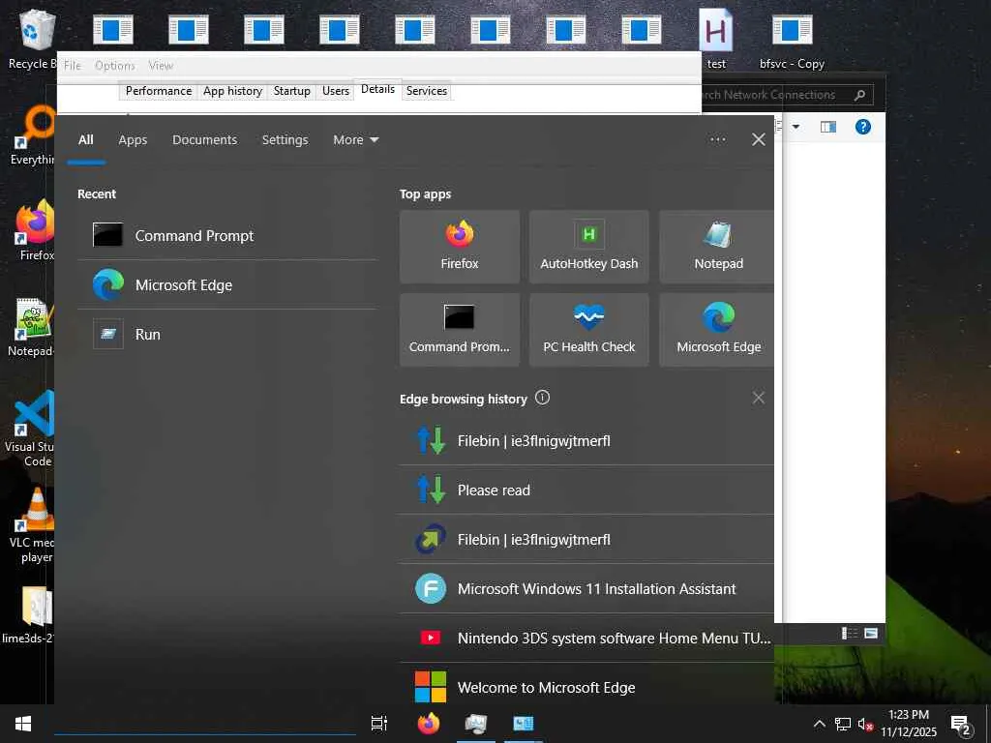Select the Firefox desktop shortcut

(34, 230)
